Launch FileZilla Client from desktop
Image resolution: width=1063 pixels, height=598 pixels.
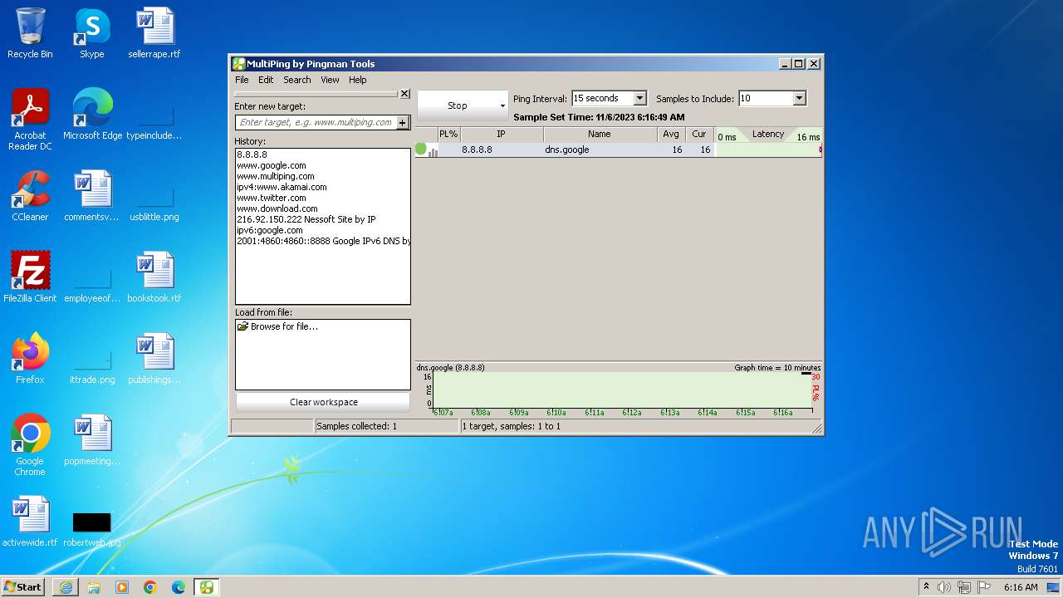(x=30, y=277)
